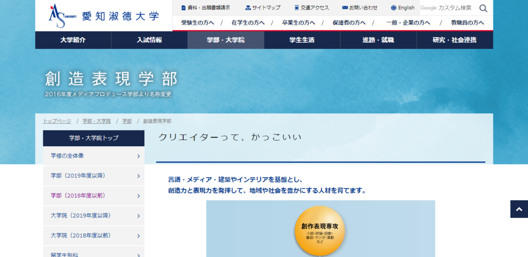Open the お問い合わせ link

[364, 8]
